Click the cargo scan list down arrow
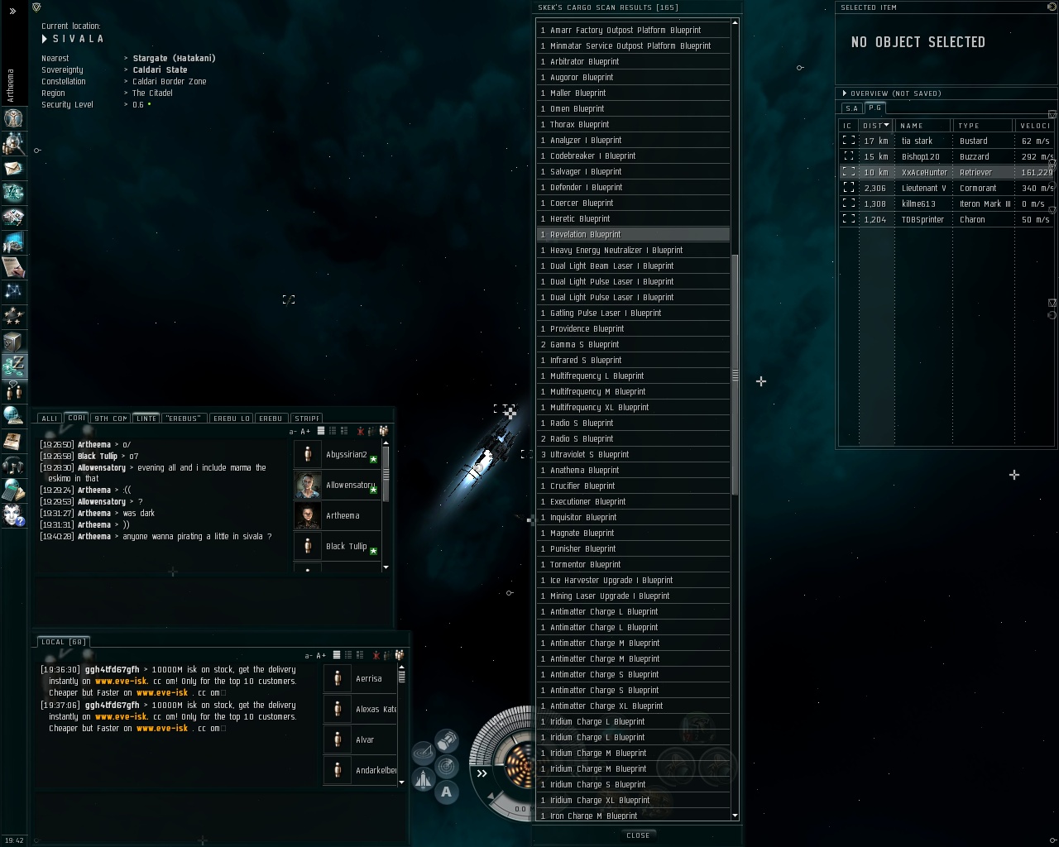 point(735,816)
